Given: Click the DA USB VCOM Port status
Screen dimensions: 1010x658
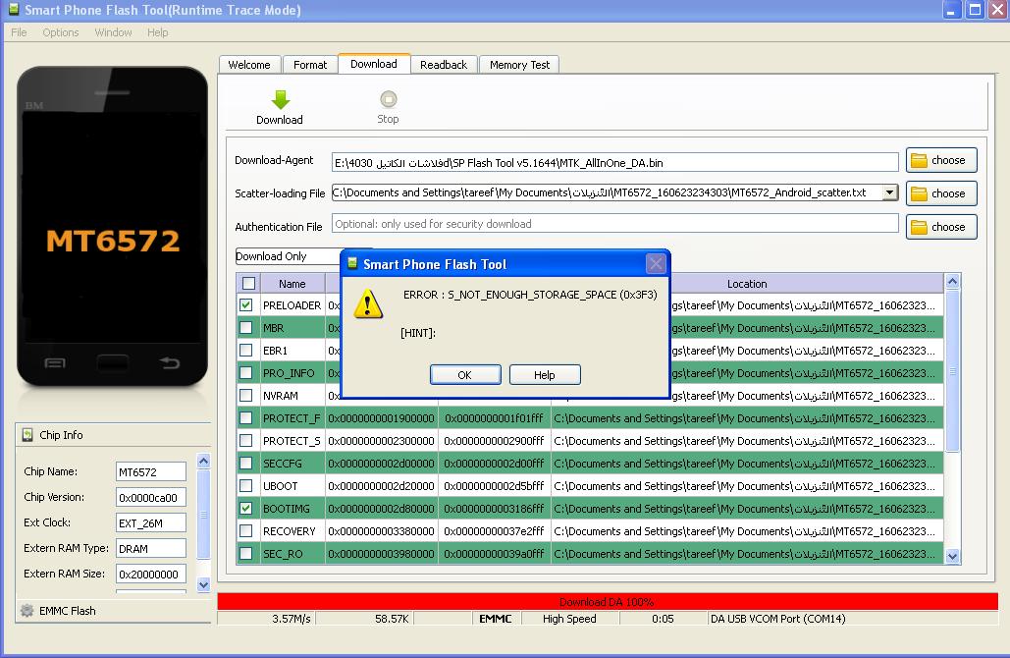Looking at the screenshot, I should (777, 619).
